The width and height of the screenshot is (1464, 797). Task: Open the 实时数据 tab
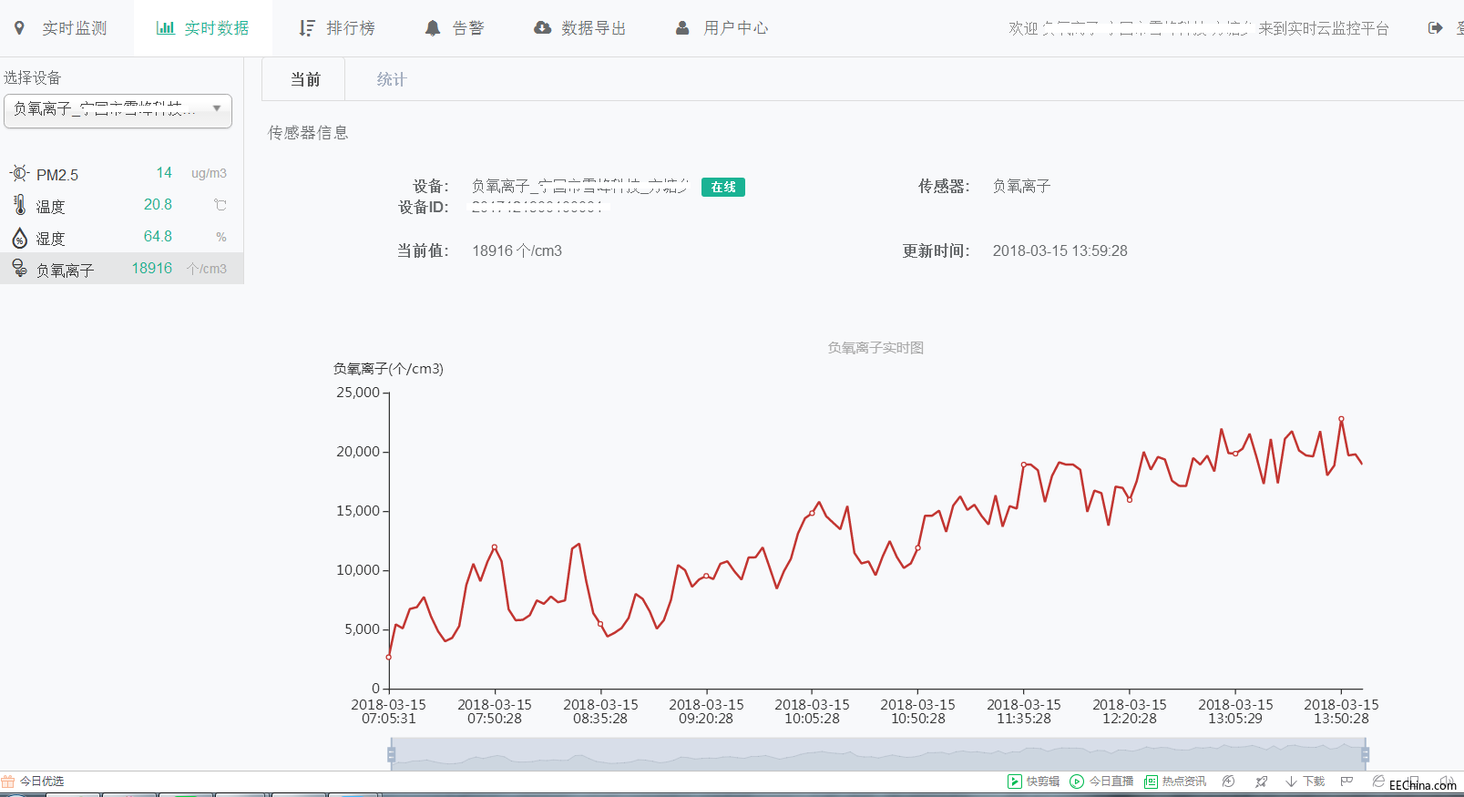coord(203,28)
